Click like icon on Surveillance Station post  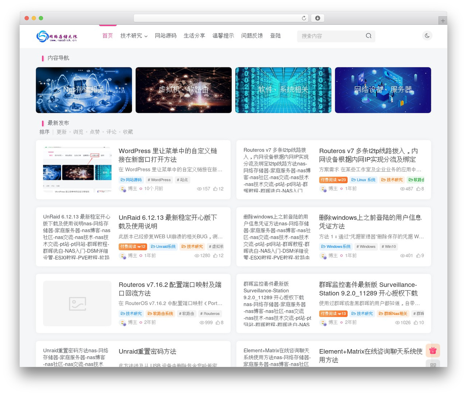pyautogui.click(x=416, y=322)
